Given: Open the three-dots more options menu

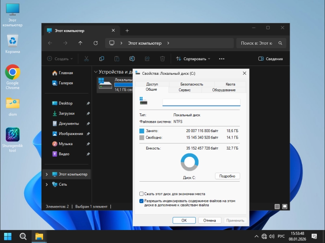Looking at the screenshot, I should coord(221,59).
